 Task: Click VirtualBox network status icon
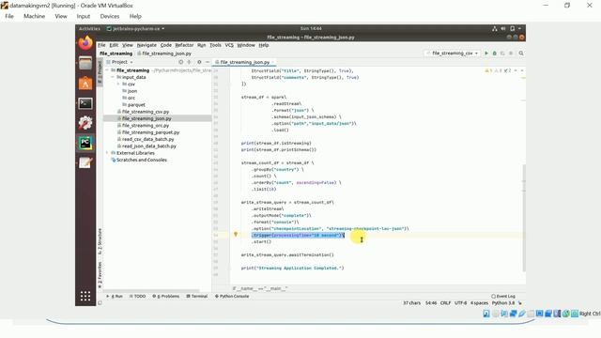tap(513, 314)
